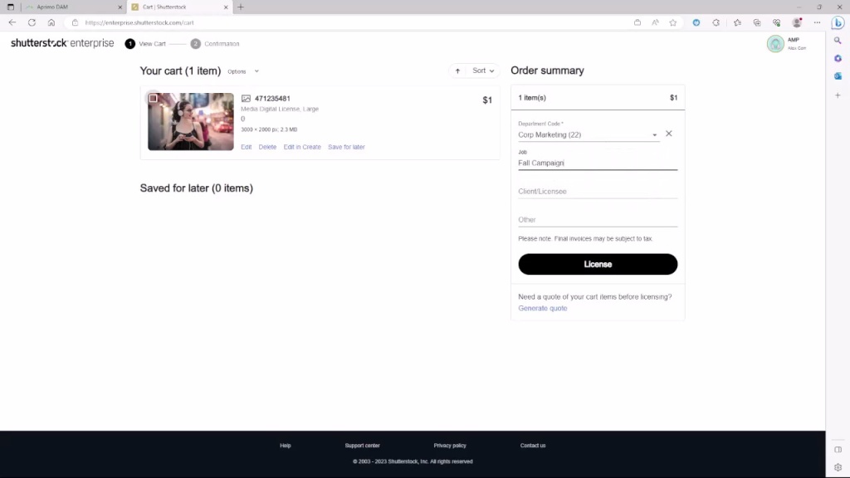Click the Job input field
Screen dimensions: 850x478
pyautogui.click(x=598, y=163)
